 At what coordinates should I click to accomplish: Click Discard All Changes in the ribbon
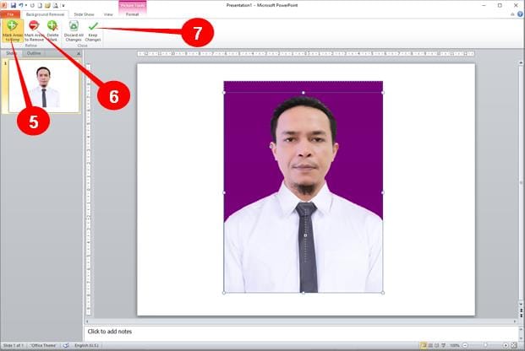coord(74,31)
